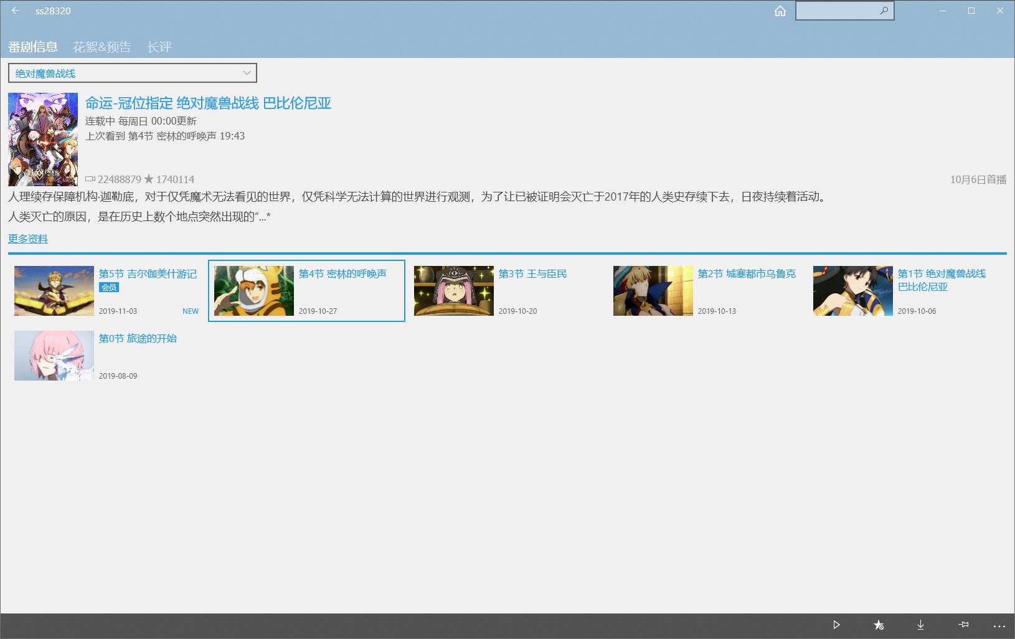Click the star unfollow icon
The width and height of the screenshot is (1015, 639).
click(879, 625)
